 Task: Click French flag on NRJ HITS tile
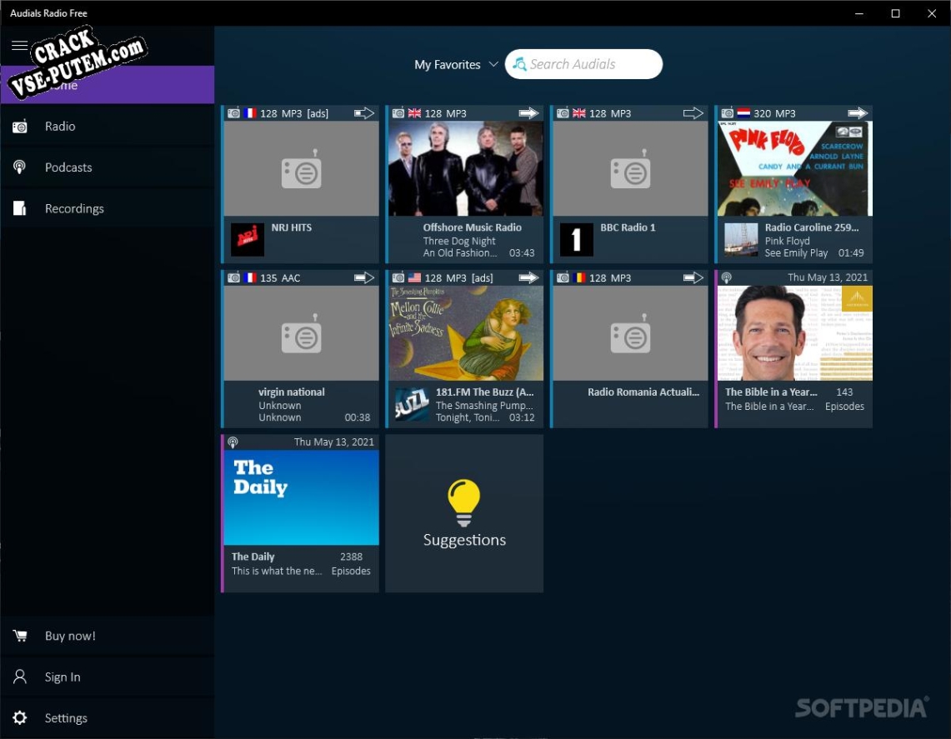(250, 113)
